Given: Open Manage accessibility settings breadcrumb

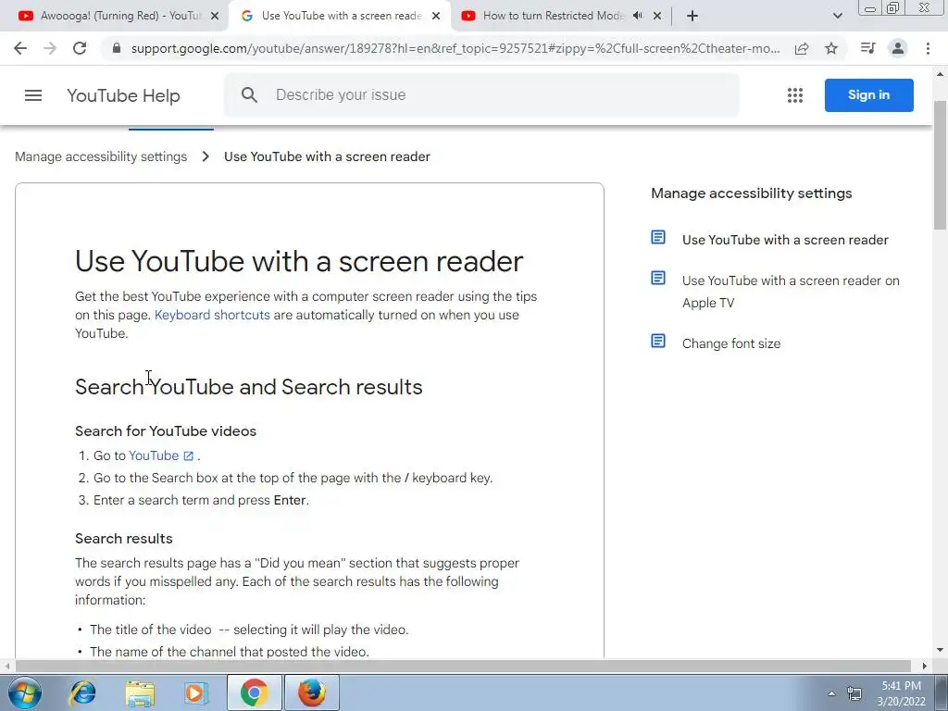Looking at the screenshot, I should (101, 156).
